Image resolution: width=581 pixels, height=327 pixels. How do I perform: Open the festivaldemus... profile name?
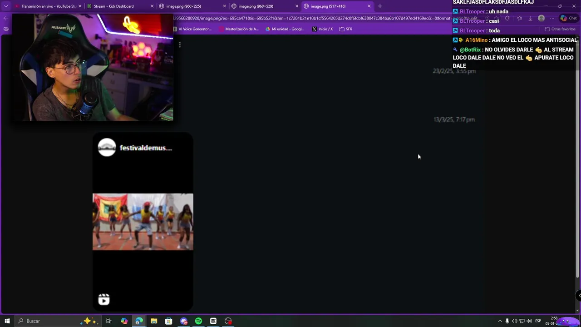[x=146, y=148]
